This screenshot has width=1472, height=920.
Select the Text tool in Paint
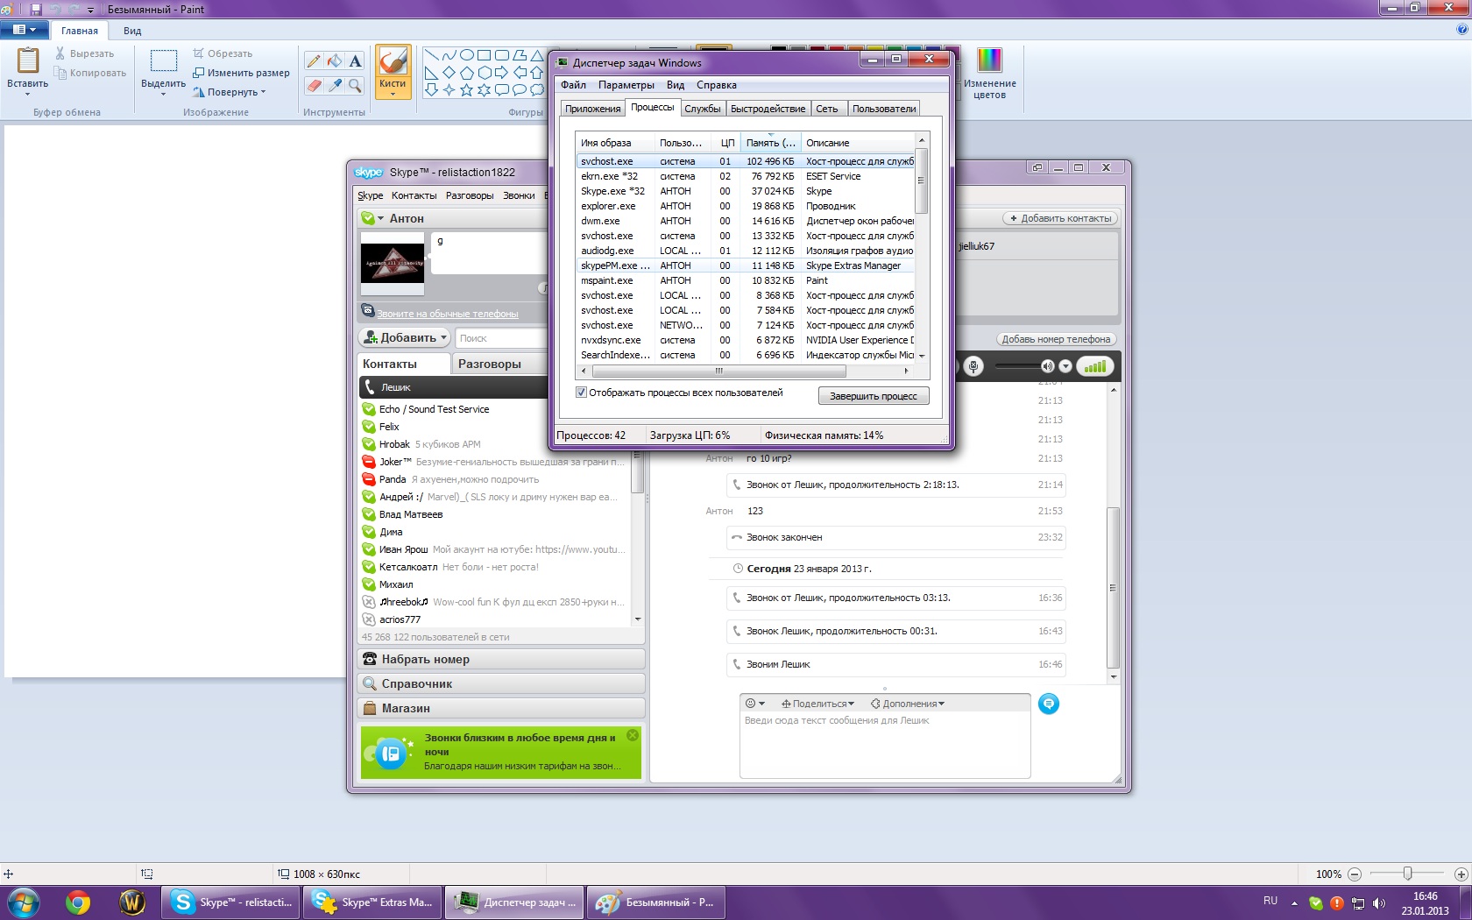click(355, 60)
